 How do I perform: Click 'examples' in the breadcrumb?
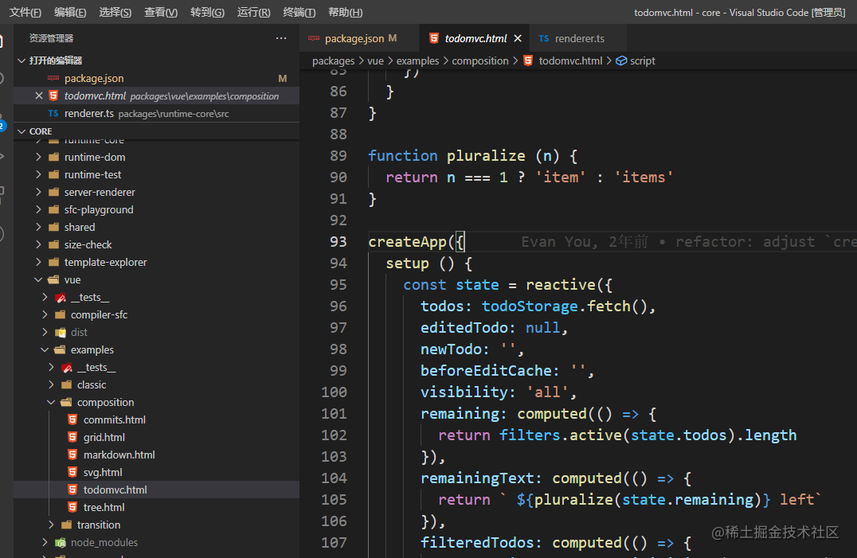coord(417,61)
